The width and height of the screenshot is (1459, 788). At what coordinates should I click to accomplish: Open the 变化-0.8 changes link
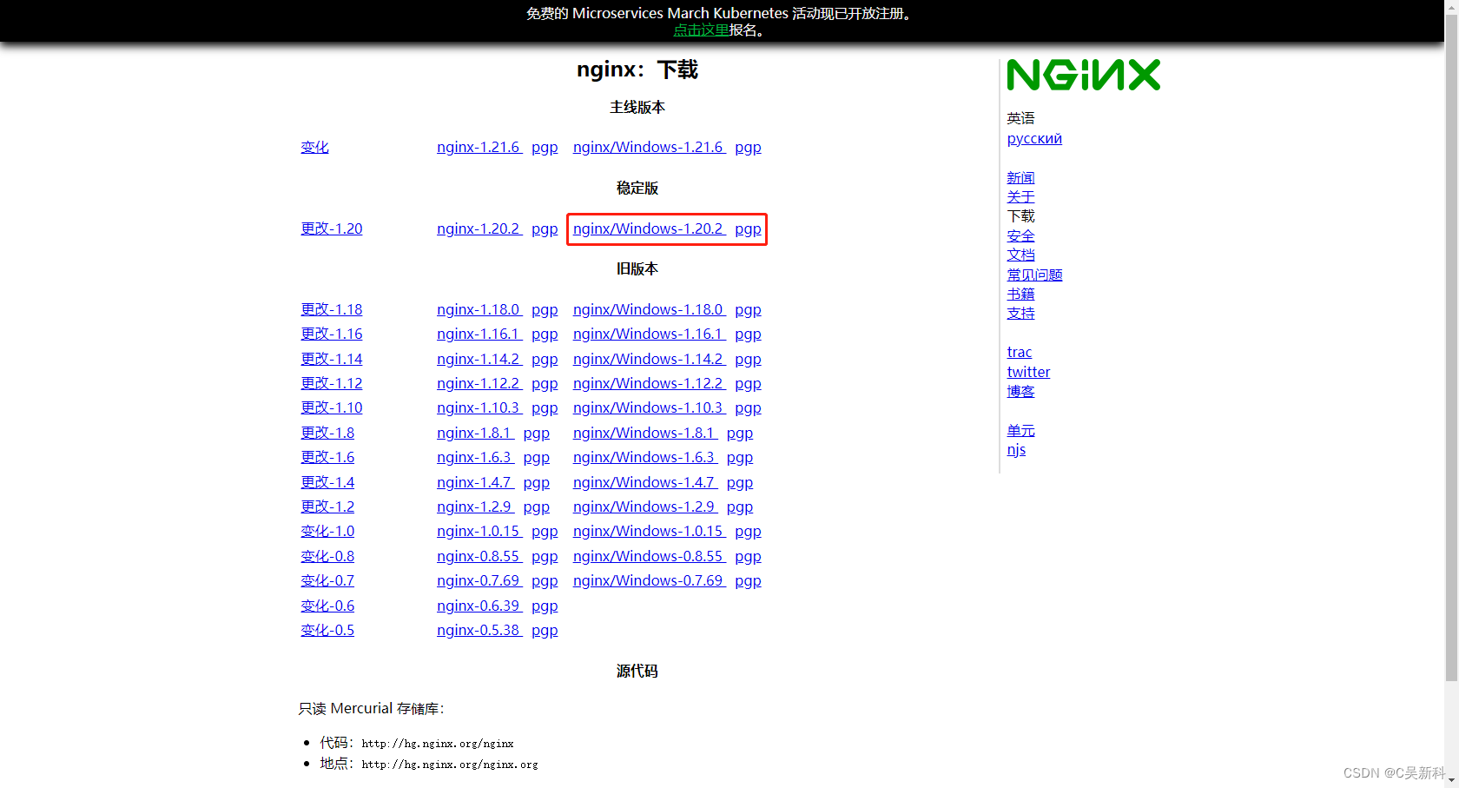[327, 556]
